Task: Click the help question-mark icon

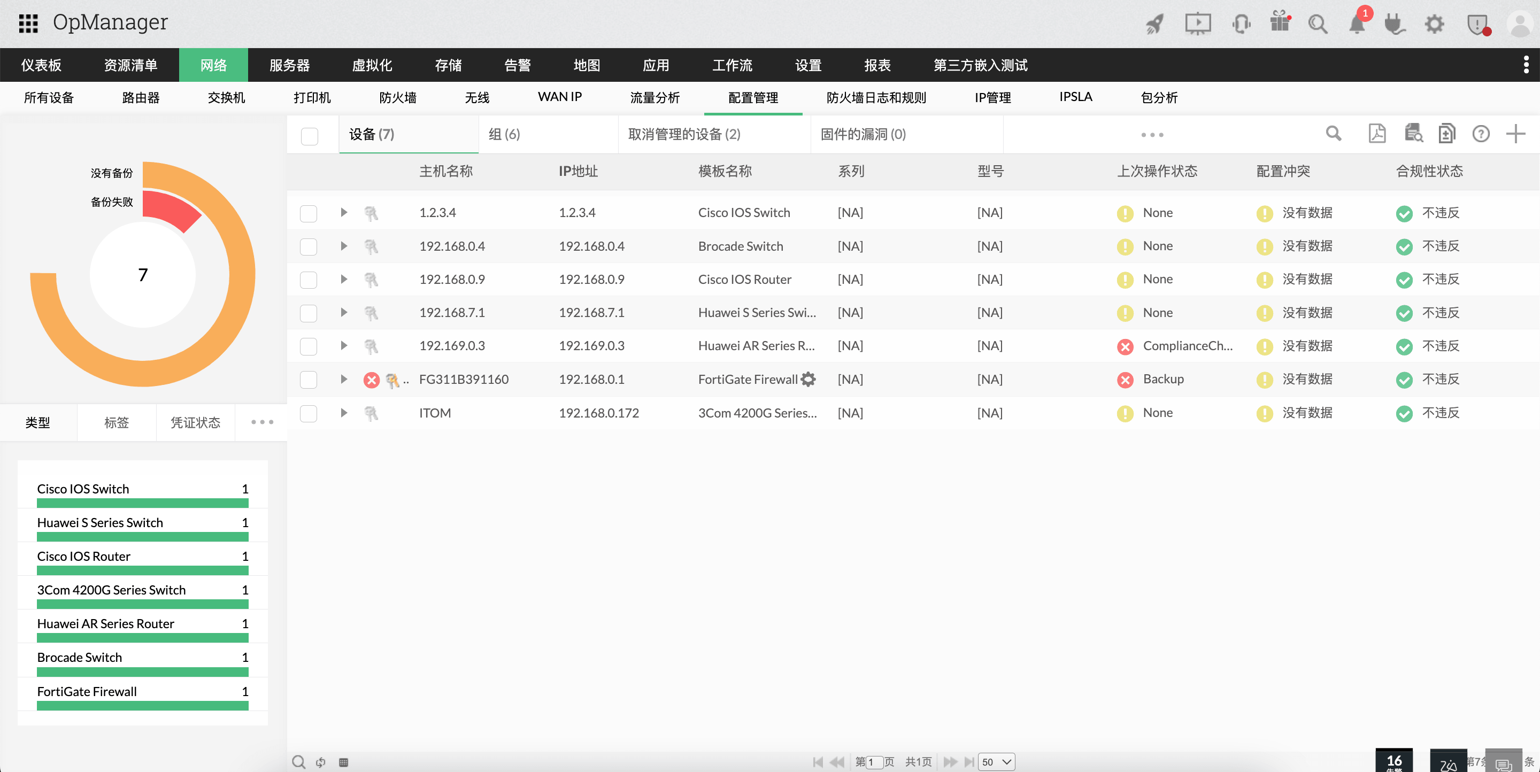Action: 1480,134
